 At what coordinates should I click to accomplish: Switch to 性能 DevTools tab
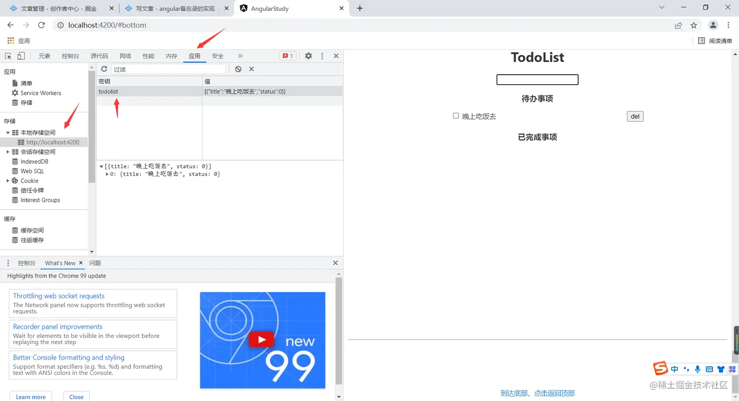(x=149, y=56)
